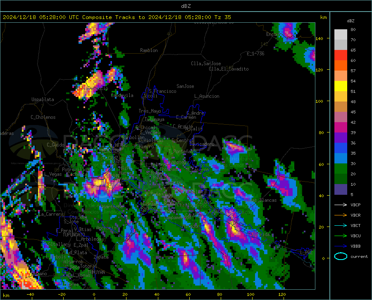The height and width of the screenshot is (300, 372).
Task: Click the 'La_Carrera' map label
Action: click(x=51, y=214)
